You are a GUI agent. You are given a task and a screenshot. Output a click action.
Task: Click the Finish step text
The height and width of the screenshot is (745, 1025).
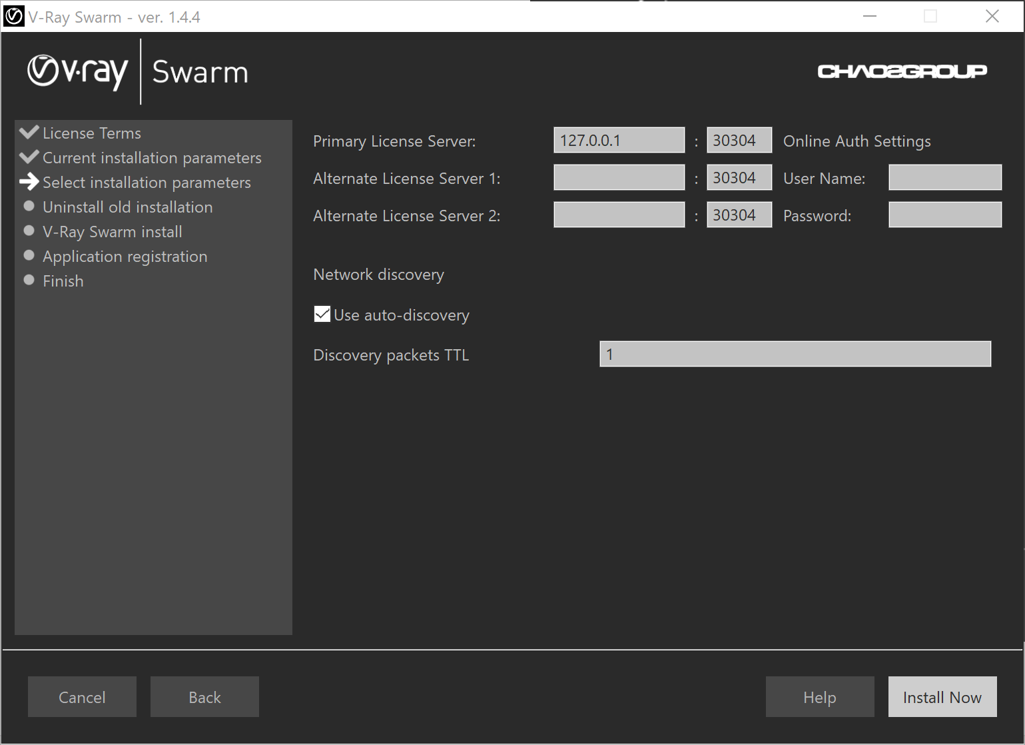click(63, 281)
